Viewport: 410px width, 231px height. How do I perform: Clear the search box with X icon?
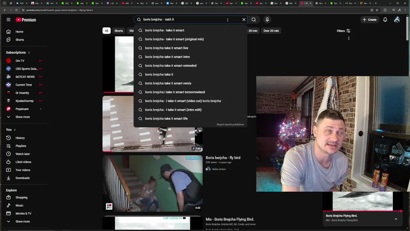[244, 20]
